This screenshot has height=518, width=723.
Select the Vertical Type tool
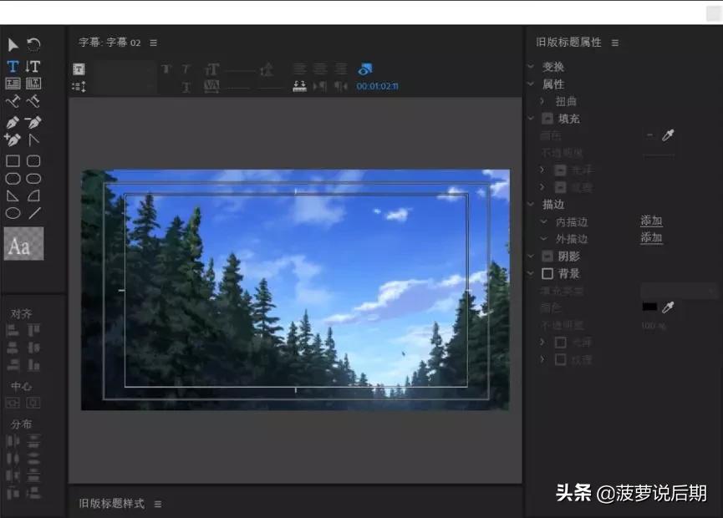coord(33,66)
